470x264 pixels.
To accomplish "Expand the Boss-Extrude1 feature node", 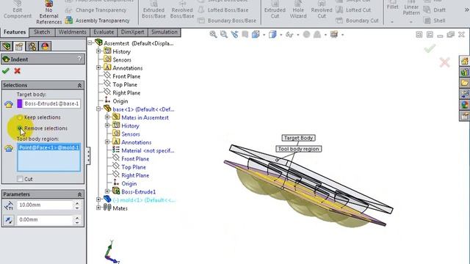I will 107,191.
